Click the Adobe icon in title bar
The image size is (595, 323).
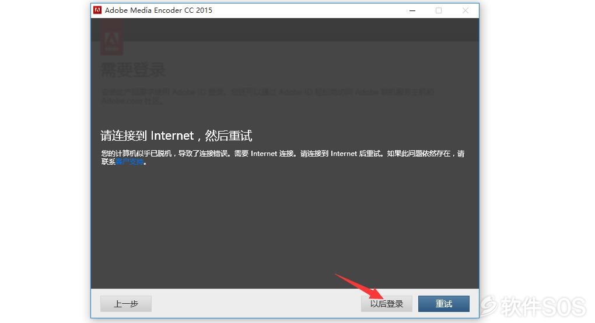click(x=97, y=10)
